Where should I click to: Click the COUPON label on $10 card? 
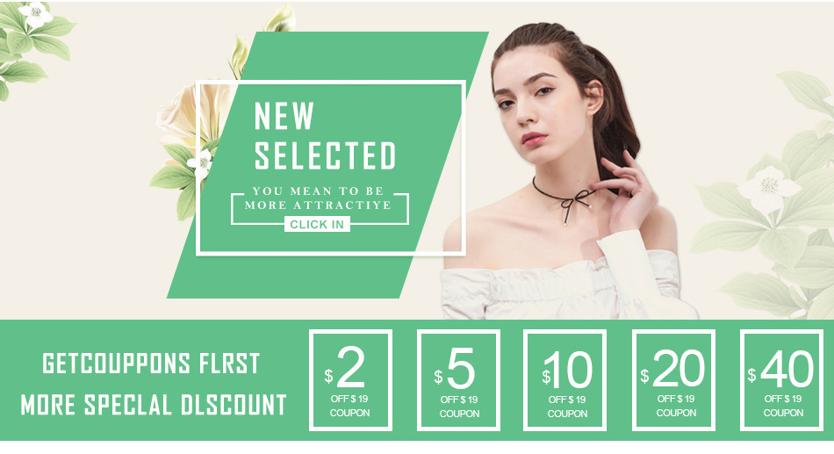[567, 414]
